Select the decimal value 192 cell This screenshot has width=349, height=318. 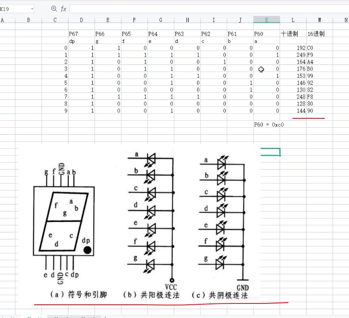tap(293, 48)
